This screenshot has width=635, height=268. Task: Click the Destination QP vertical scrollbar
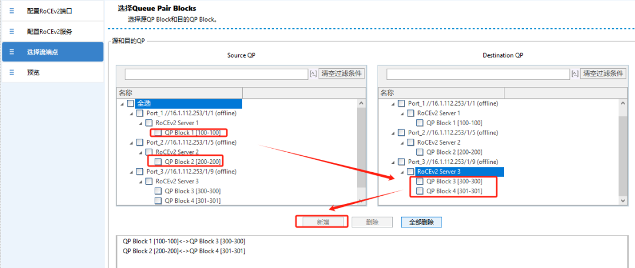point(623,152)
